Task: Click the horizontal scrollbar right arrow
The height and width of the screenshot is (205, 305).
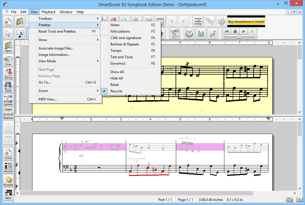Action: (295, 193)
